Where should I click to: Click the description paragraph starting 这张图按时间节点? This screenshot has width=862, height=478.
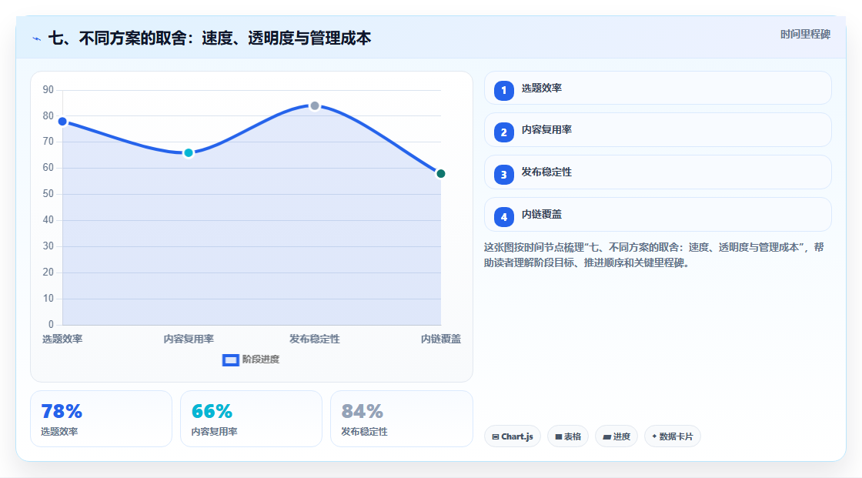tap(653, 256)
